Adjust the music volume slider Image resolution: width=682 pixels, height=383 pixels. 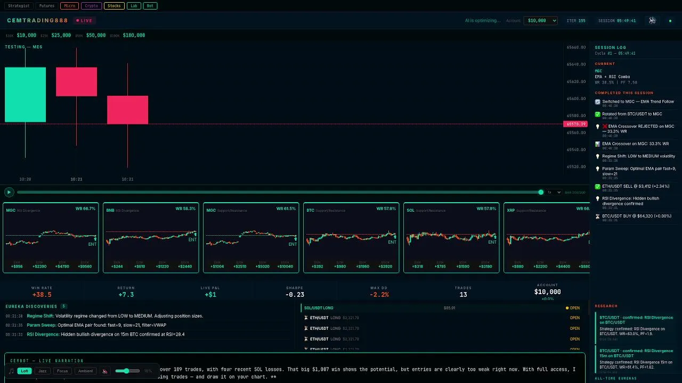(127, 371)
